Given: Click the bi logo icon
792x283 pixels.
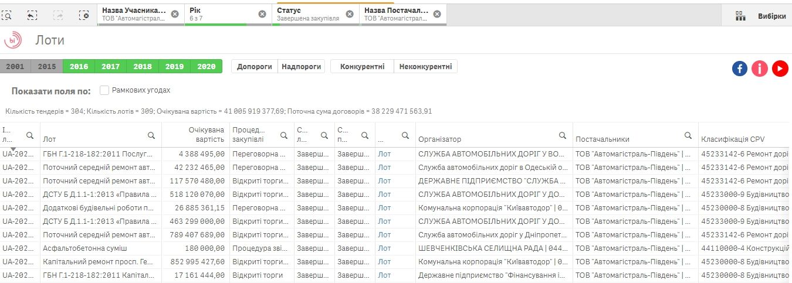Looking at the screenshot, I should pyautogui.click(x=13, y=40).
